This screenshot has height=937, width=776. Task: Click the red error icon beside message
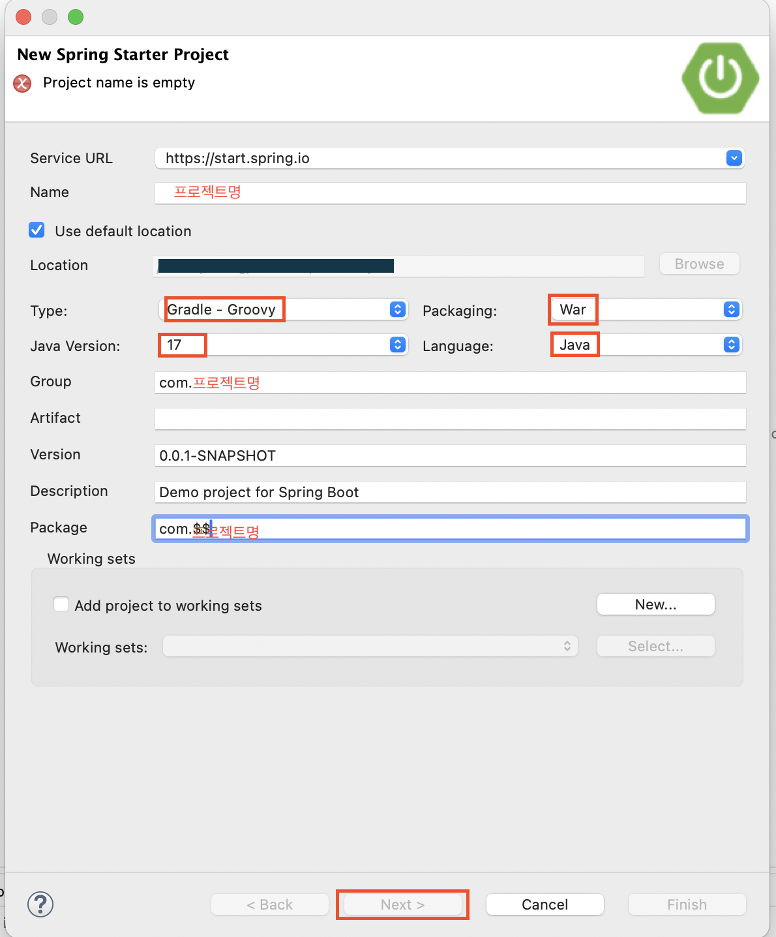23,84
